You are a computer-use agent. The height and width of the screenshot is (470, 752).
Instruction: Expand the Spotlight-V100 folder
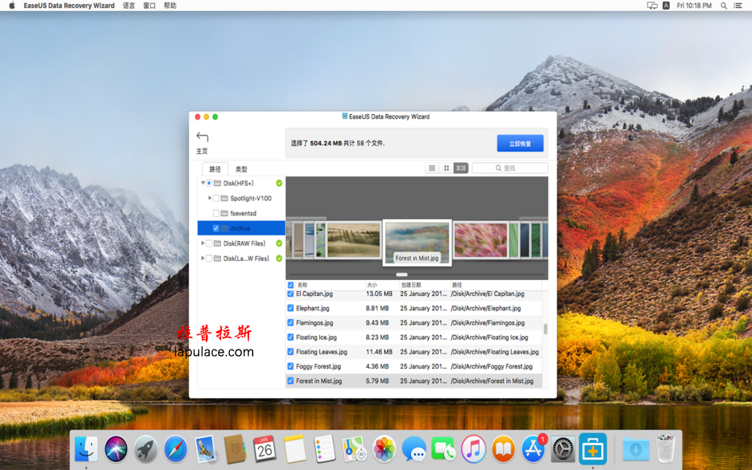[x=210, y=198]
